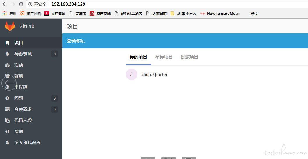Click the dashboard icon beside 活动
Viewport: 308px width, 159px height.
click(7, 65)
